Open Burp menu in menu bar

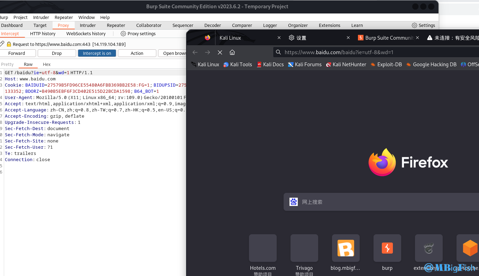[x=4, y=17]
